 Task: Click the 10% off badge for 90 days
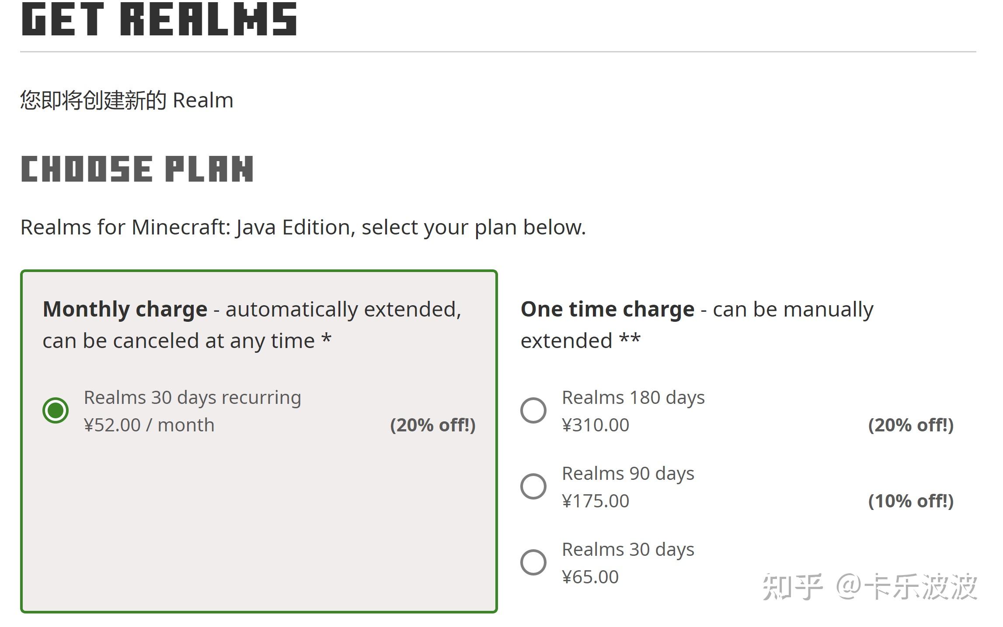pos(911,501)
